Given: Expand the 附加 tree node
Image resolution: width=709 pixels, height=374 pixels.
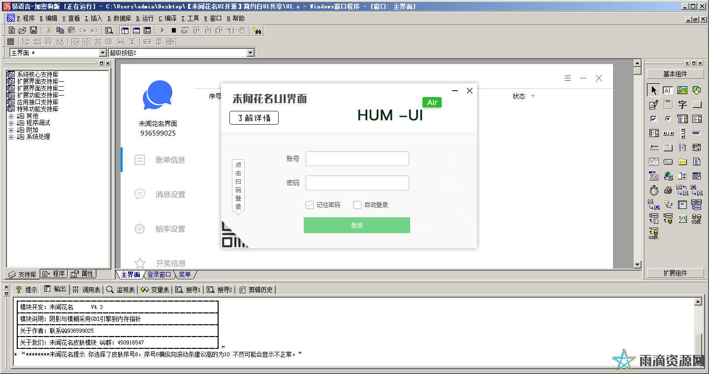Looking at the screenshot, I should pyautogui.click(x=11, y=130).
